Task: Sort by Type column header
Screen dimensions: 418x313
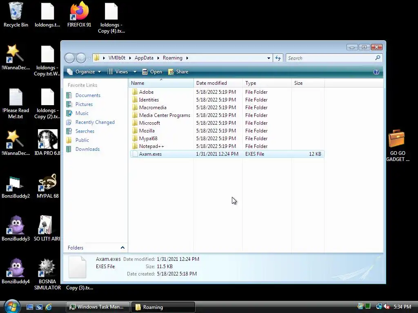Action: 267,83
